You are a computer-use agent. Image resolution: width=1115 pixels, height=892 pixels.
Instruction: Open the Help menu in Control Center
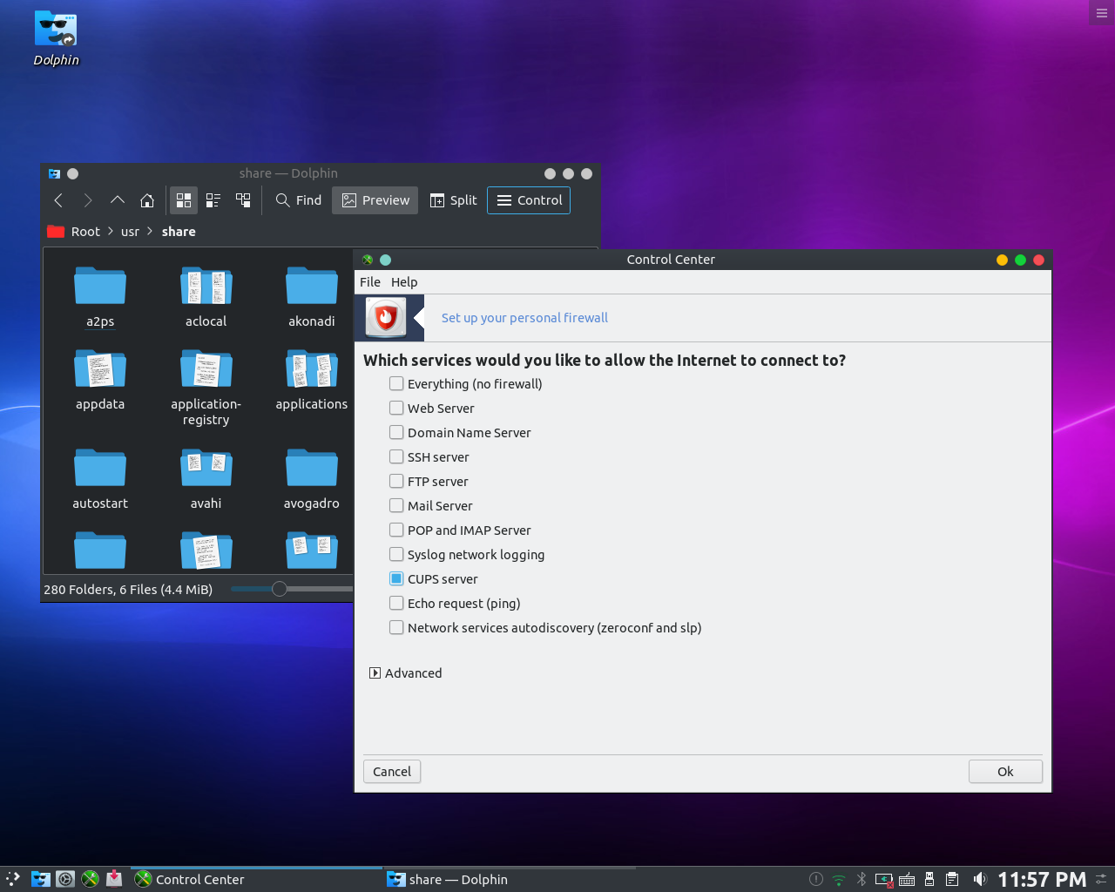[404, 282]
